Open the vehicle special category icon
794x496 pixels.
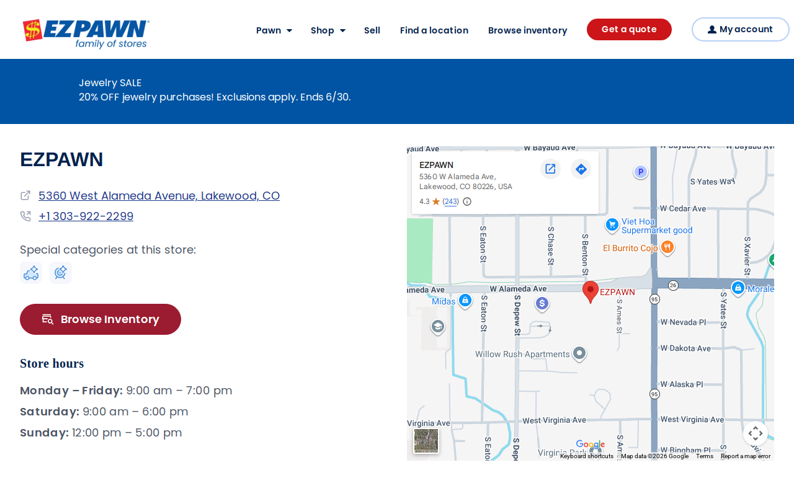click(x=31, y=273)
